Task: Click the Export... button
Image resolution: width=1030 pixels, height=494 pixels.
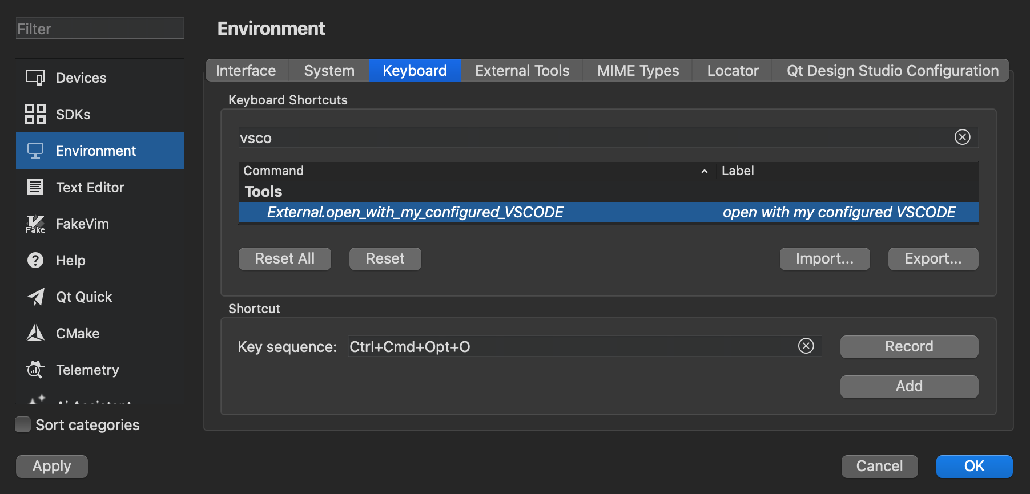Action: pyautogui.click(x=933, y=259)
